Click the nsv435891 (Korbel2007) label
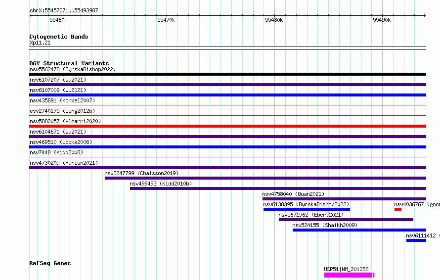The height and width of the screenshot is (280, 440). point(62,100)
